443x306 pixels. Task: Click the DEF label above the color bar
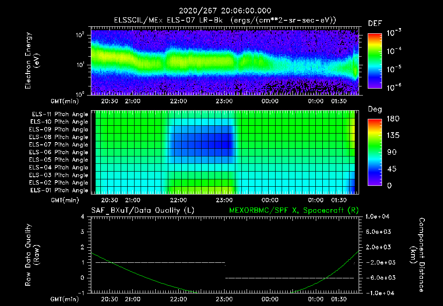(x=375, y=24)
